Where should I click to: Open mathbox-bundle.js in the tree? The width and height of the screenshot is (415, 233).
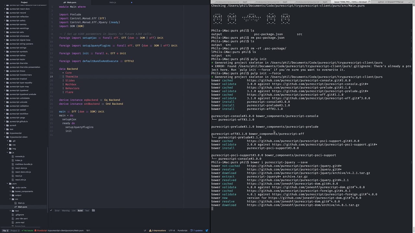pyautogui.click(x=24, y=164)
